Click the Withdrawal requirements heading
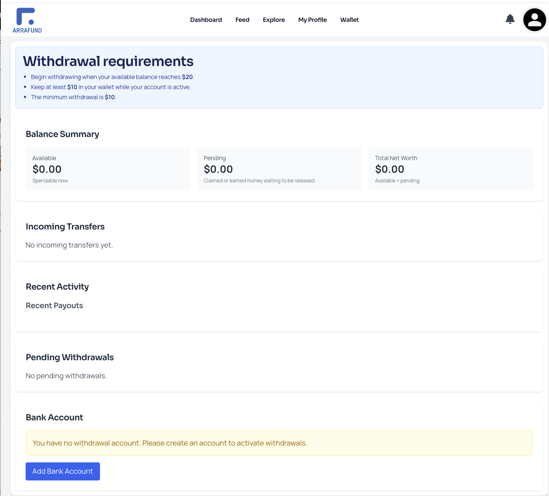 coord(108,61)
